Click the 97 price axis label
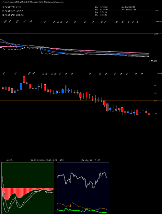The image size is (162, 214). point(155,86)
